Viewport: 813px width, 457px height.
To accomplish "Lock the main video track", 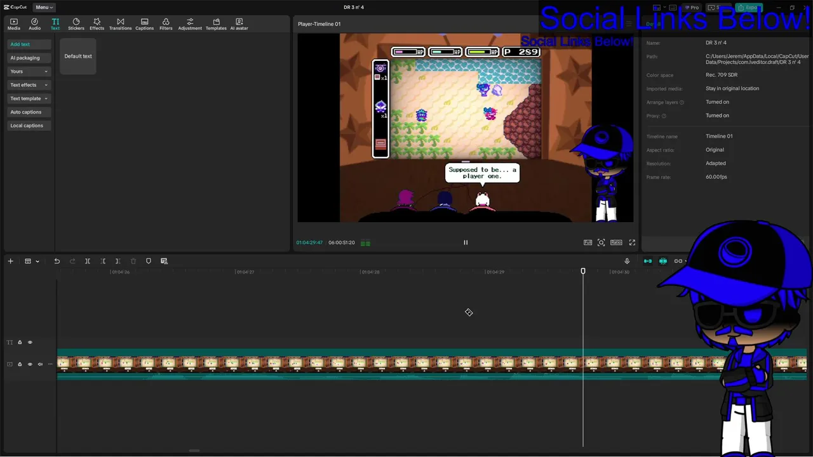I will pyautogui.click(x=20, y=364).
